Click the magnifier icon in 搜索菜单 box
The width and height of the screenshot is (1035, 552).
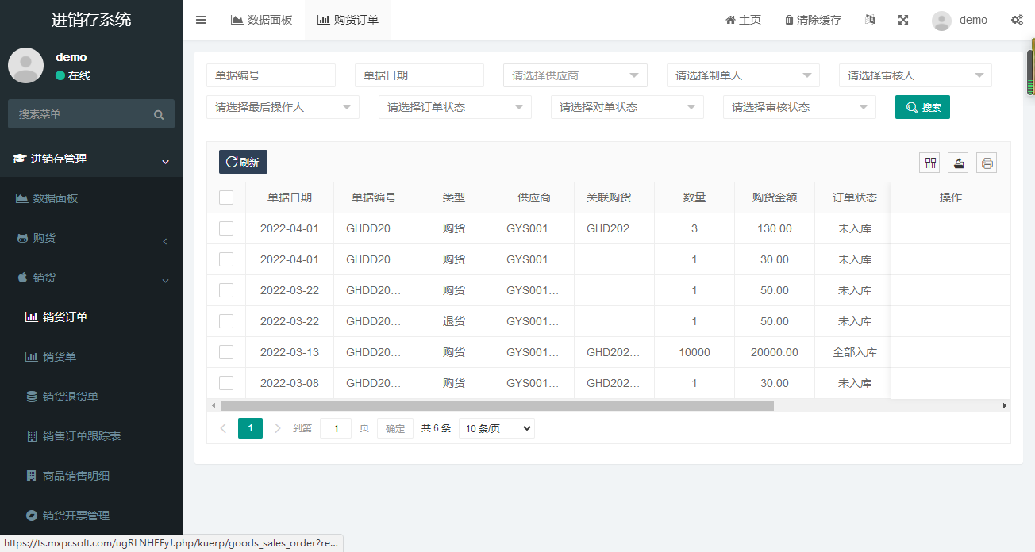coord(159,115)
